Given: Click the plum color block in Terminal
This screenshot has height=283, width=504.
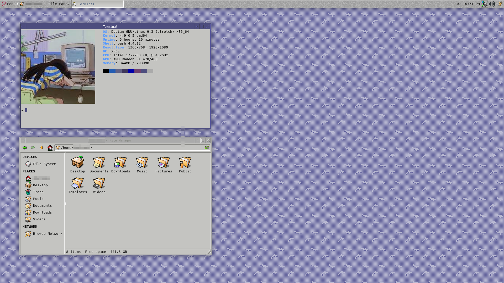Looking at the screenshot, I should 138,71.
